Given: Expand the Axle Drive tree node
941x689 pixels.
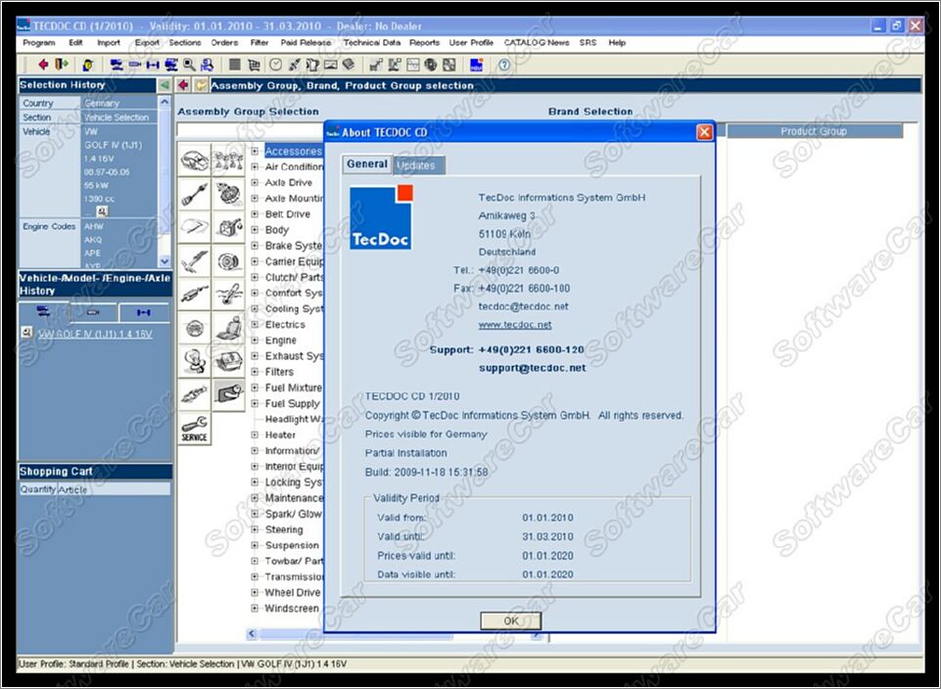Looking at the screenshot, I should pyautogui.click(x=255, y=182).
